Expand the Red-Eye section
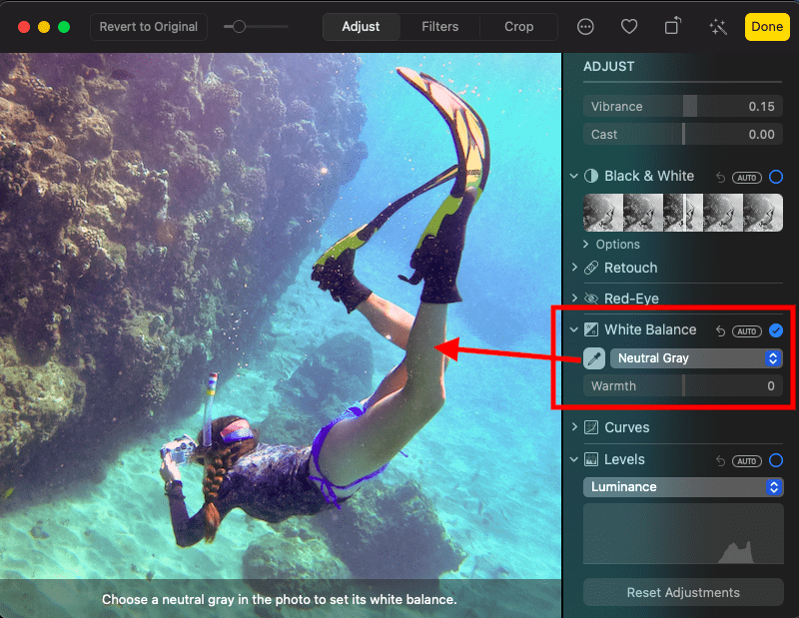 [574, 299]
